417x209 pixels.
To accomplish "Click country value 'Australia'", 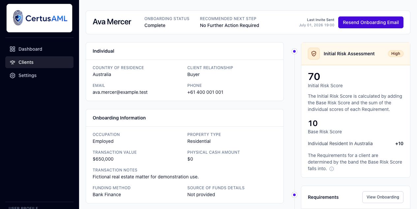I will coord(102,74).
